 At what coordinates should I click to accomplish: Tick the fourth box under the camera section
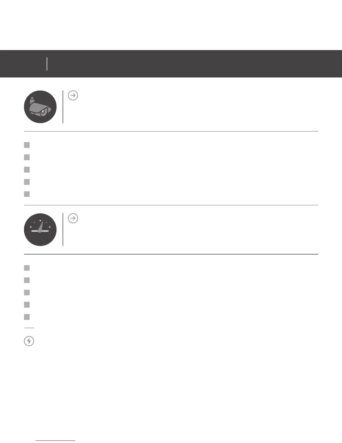[x=27, y=182]
